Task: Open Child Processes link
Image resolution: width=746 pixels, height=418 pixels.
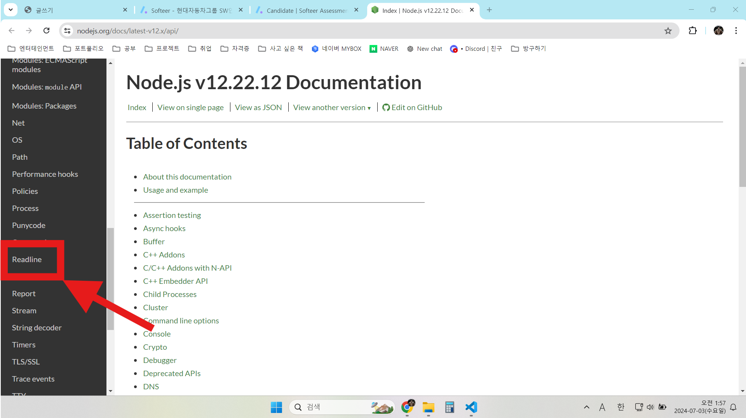Action: pos(170,294)
